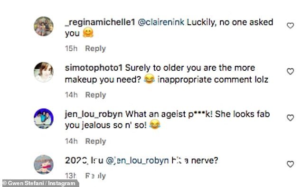Click the 14h timestamp under simotophoto1
Viewport: 301px width, 187px height.
(71, 95)
